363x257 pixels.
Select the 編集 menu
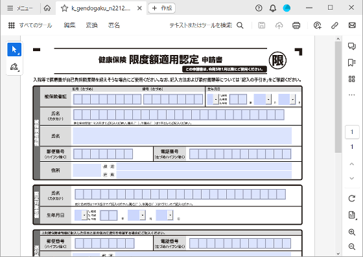tap(70, 25)
